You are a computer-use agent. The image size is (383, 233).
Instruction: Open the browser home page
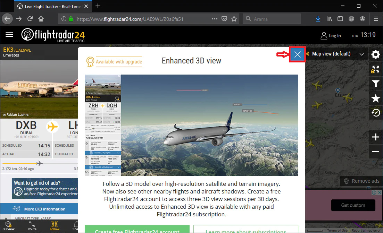[x=41, y=19]
